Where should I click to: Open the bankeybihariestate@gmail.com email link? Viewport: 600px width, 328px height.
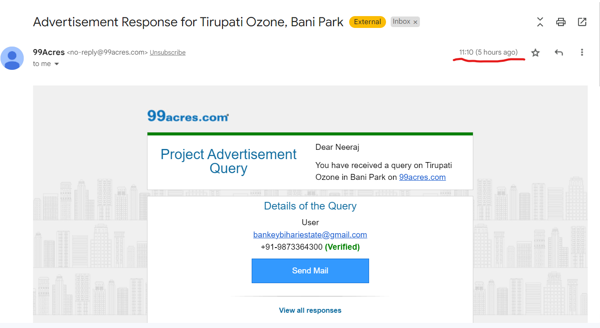click(x=310, y=234)
